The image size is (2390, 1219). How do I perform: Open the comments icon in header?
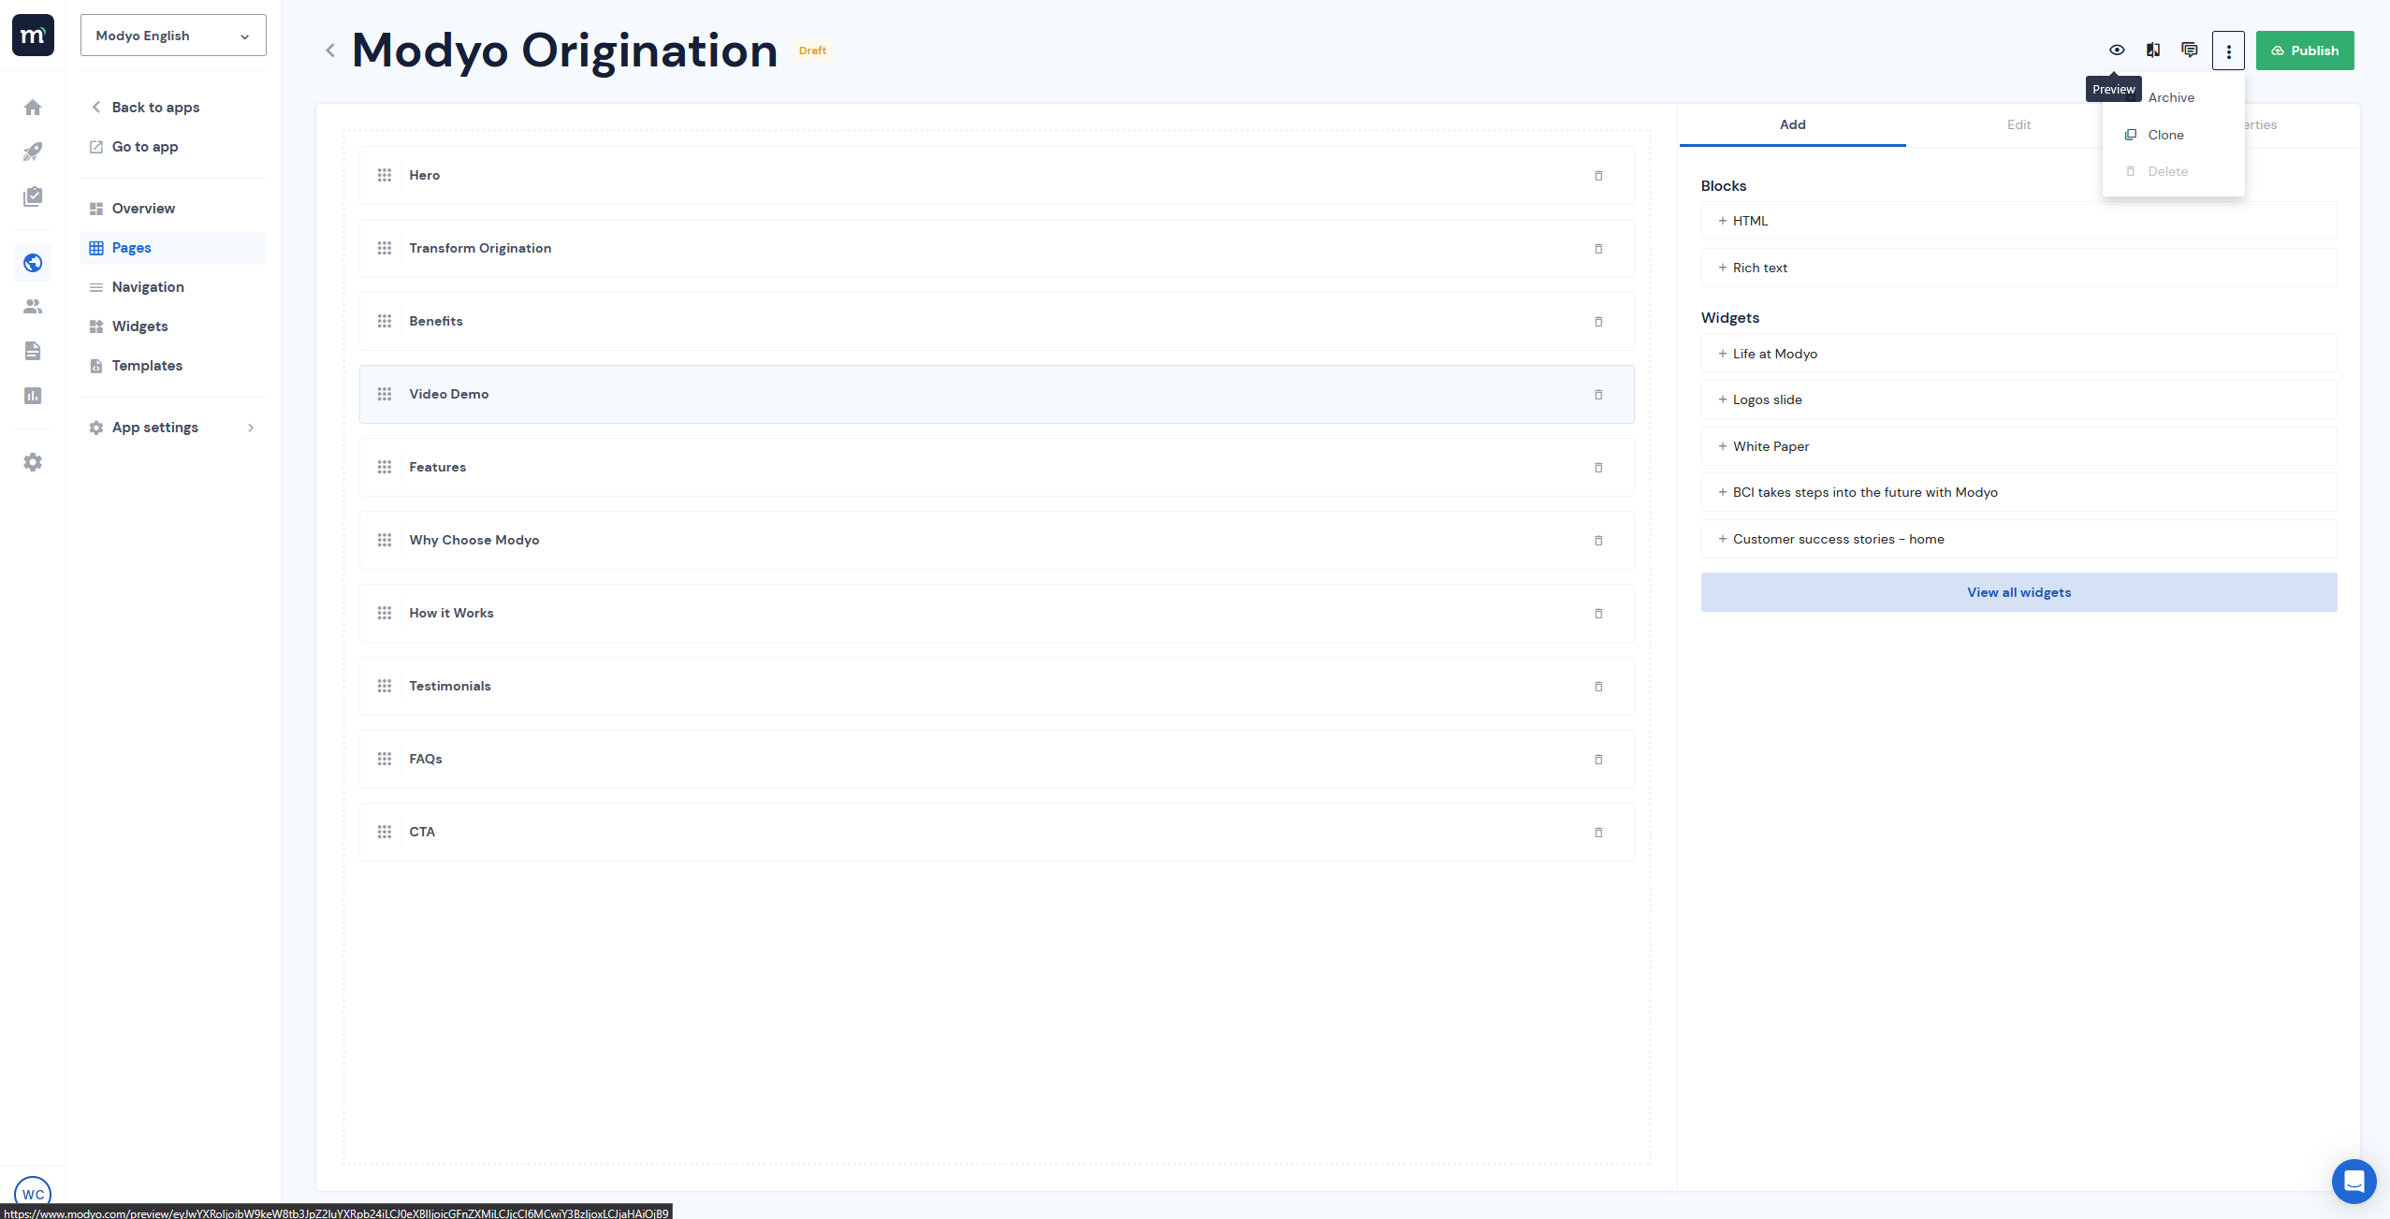click(2190, 51)
